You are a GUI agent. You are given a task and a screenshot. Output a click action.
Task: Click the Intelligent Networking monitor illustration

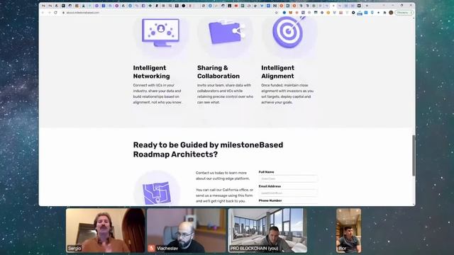tap(161, 33)
